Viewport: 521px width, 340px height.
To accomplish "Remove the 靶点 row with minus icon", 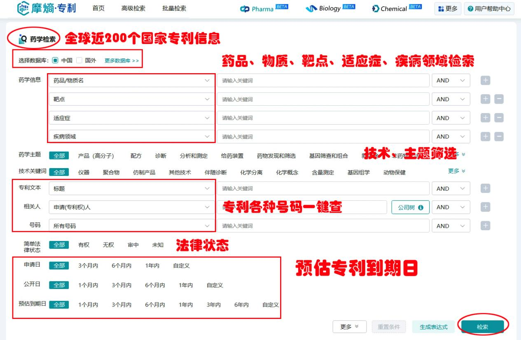I will 499,99.
